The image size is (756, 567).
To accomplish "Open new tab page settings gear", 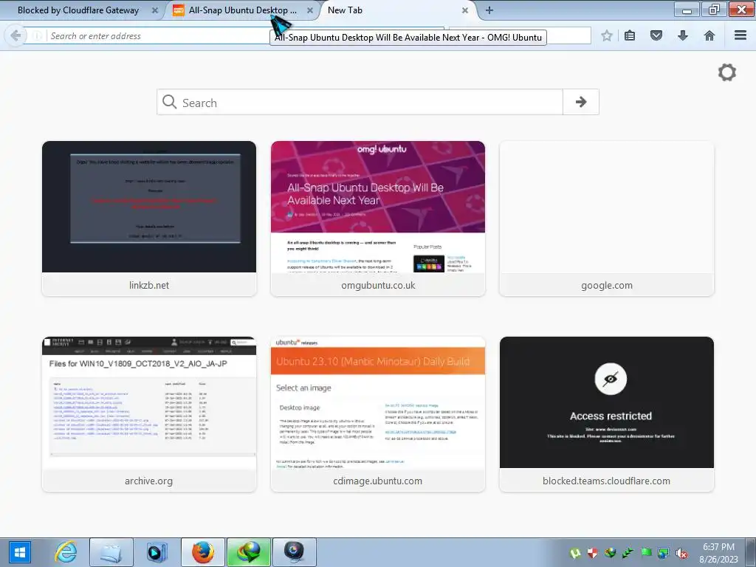I will (x=727, y=72).
